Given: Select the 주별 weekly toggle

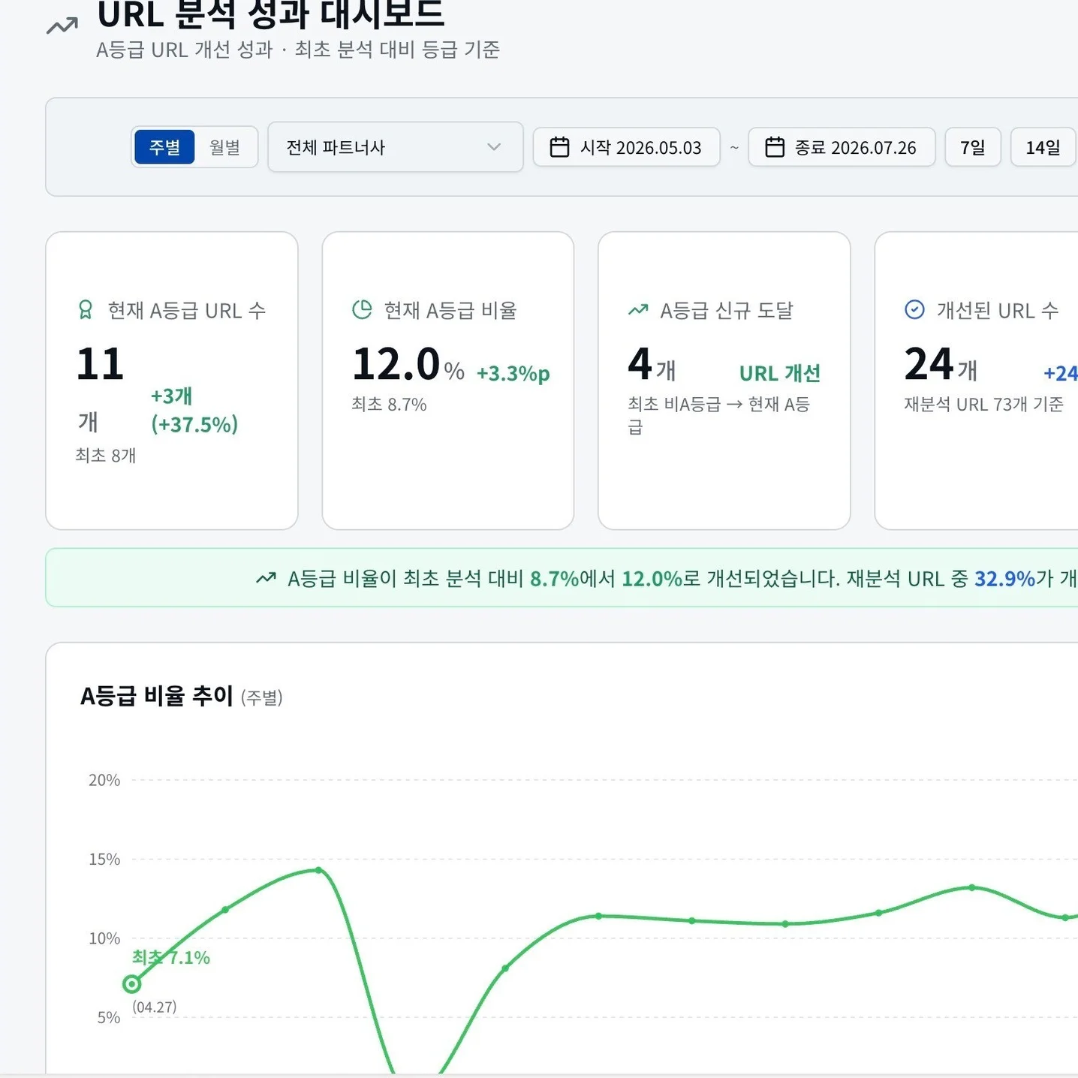Looking at the screenshot, I should point(164,147).
